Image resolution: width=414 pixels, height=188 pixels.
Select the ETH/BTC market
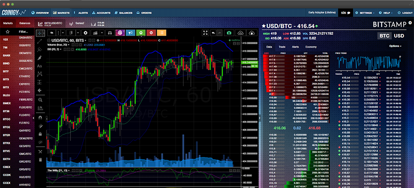(x=25, y=76)
